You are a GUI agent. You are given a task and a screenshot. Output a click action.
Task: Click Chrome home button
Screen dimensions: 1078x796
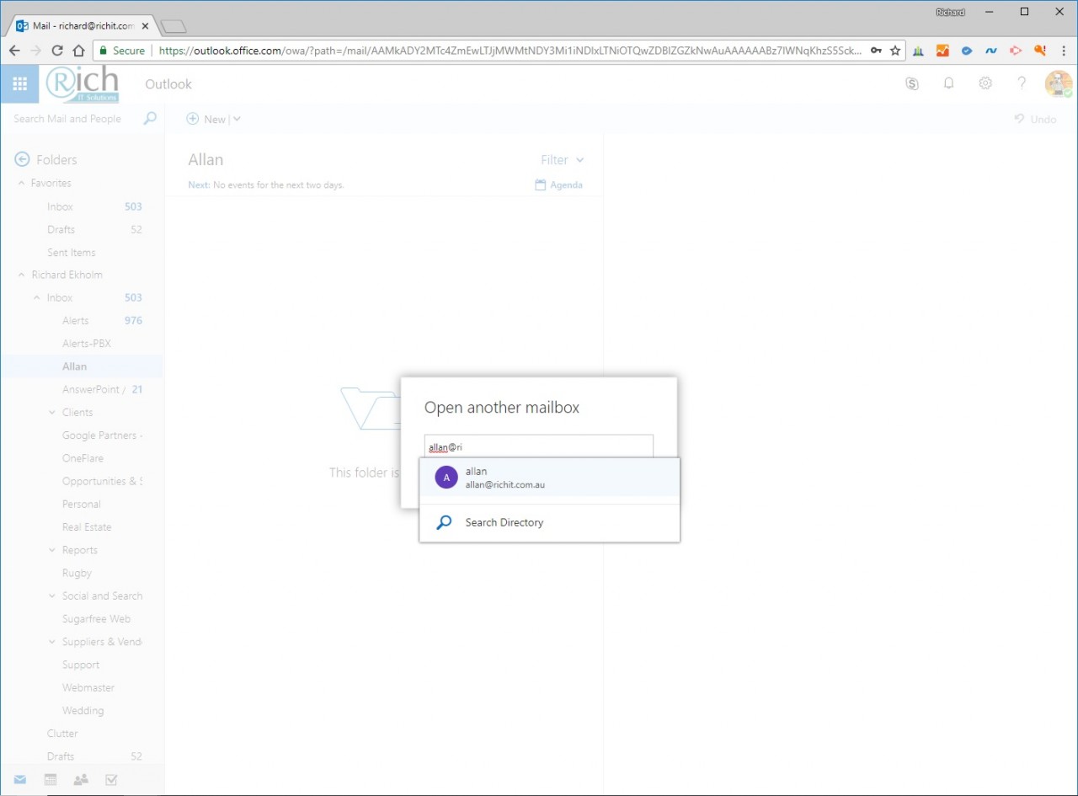pyautogui.click(x=78, y=51)
